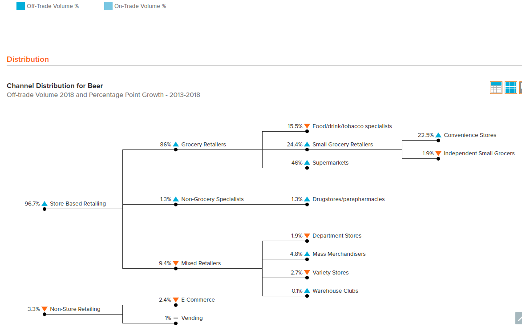The height and width of the screenshot is (331, 522).
Task: Click down arrow beside Independent Small Grocers
Action: (x=438, y=153)
